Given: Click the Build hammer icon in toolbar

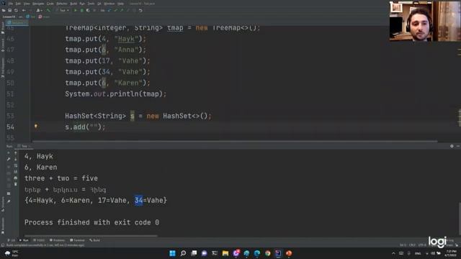Looking at the screenshot, I should point(48,10).
